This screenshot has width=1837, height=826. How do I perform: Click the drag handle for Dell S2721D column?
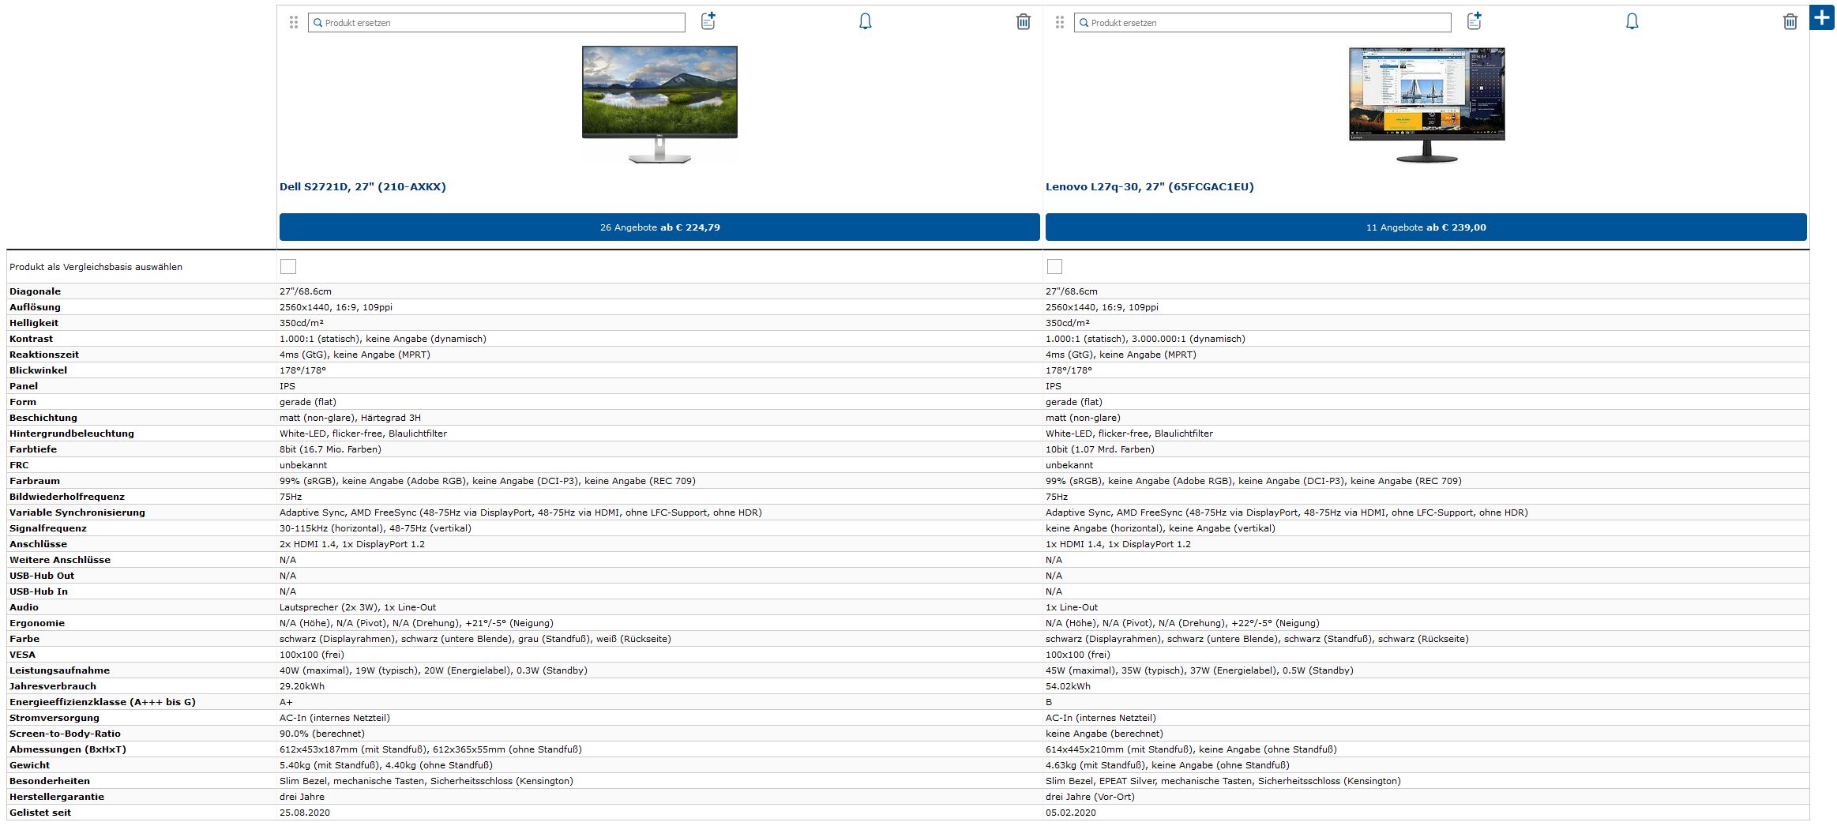click(x=294, y=22)
